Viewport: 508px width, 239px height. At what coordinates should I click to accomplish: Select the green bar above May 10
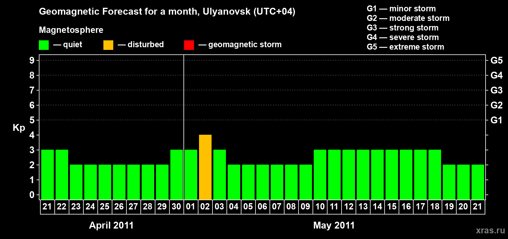tap(320, 175)
